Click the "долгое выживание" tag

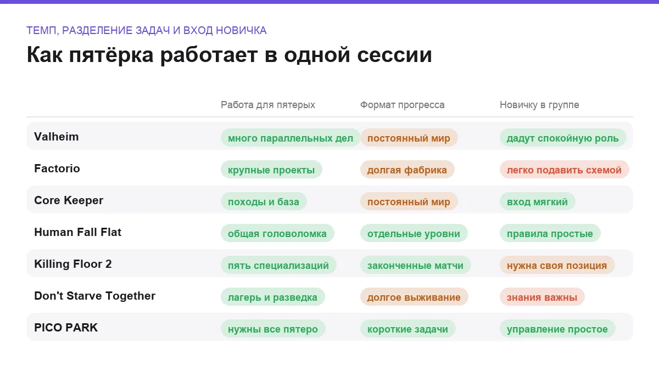(414, 297)
